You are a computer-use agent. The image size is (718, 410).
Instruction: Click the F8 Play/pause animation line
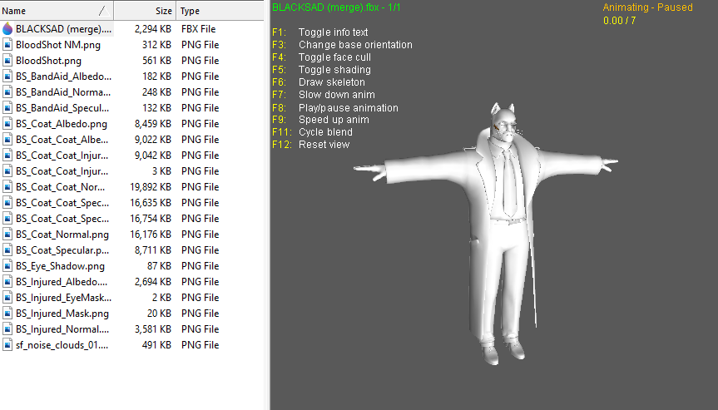(335, 108)
